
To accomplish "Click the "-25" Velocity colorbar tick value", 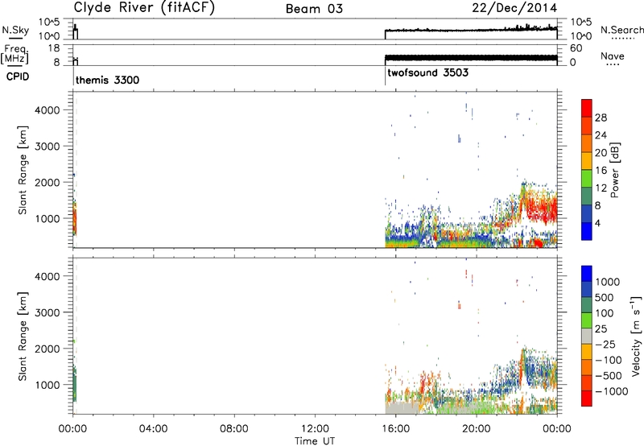I will click(x=605, y=344).
